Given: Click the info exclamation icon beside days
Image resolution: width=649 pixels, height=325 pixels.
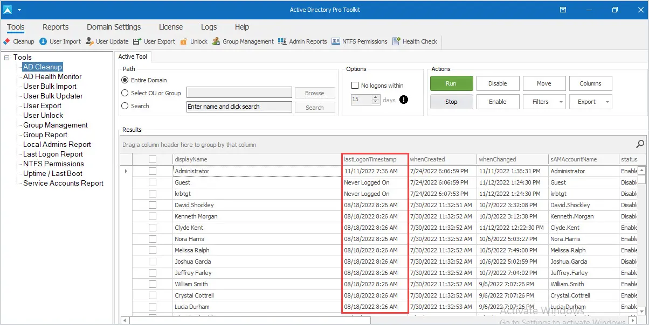Looking at the screenshot, I should click(x=404, y=100).
